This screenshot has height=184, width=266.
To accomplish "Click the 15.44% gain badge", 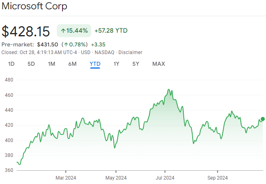I will coord(74,31).
